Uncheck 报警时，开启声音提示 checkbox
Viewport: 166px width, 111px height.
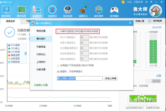tap(58, 72)
